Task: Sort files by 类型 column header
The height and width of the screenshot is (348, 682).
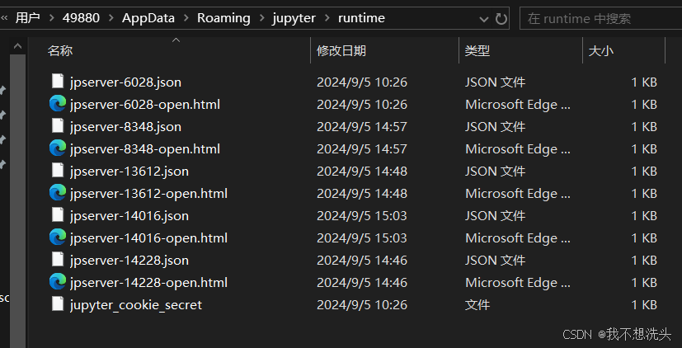Action: point(477,51)
